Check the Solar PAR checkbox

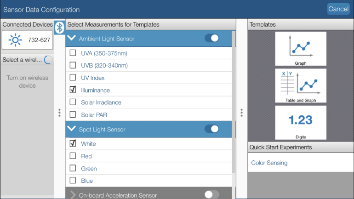pos(73,114)
